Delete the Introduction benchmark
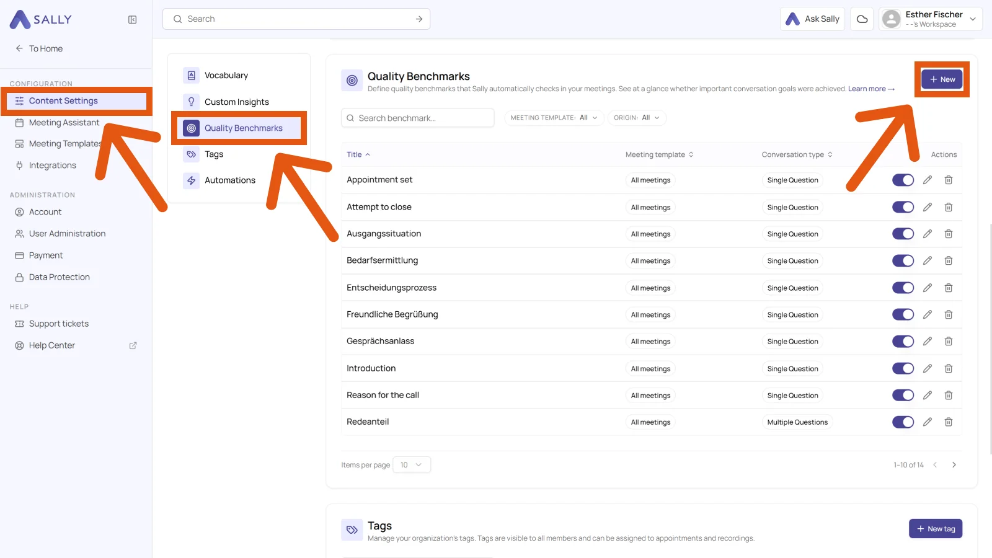 pos(949,368)
